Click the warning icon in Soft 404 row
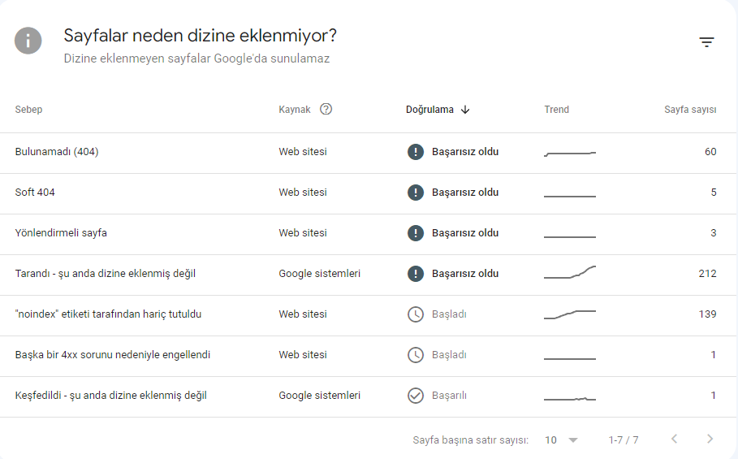 [x=415, y=193]
